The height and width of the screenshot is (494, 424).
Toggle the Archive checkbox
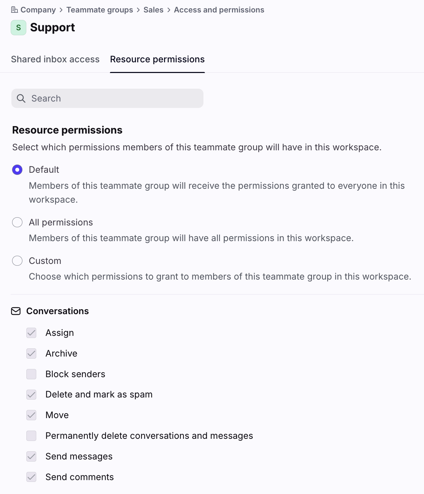point(32,354)
